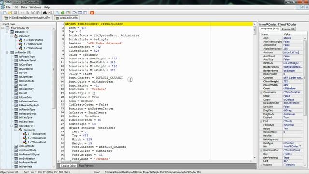The height and width of the screenshot is (174, 309).
Task: Switch to uFRCoder.dfm file tab
Action: point(67,18)
